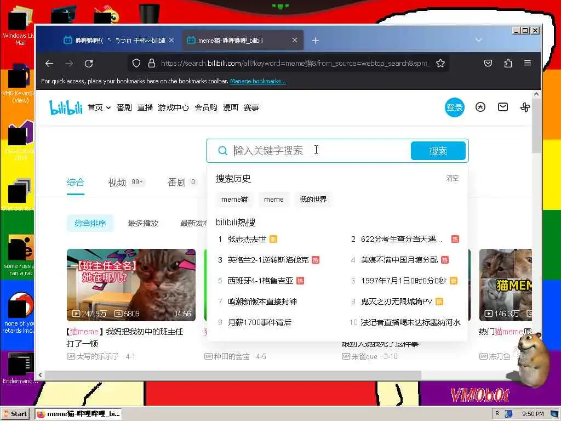Open the tracking protection shield icon
Viewport: 561px width, 421px height.
[x=136, y=64]
